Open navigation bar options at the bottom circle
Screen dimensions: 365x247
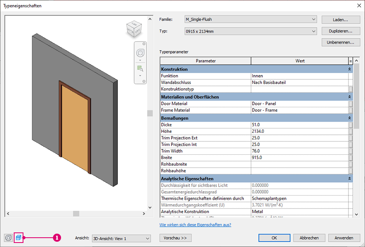pos(144,81)
